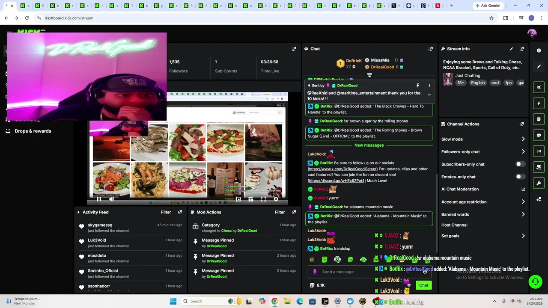Select the cod tag in Stream info
548x308 pixels.
coord(495,83)
